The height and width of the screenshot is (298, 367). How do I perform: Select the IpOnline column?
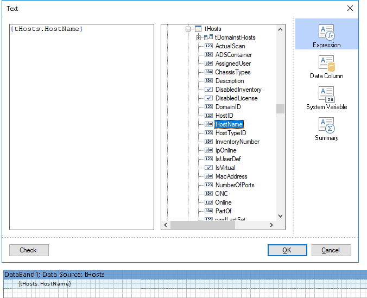pyautogui.click(x=226, y=150)
